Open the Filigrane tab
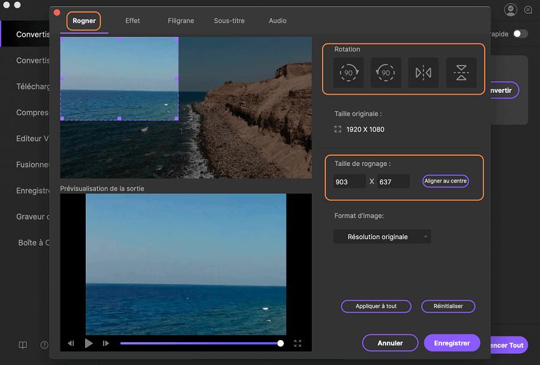Image resolution: width=540 pixels, height=365 pixels. pyautogui.click(x=181, y=20)
